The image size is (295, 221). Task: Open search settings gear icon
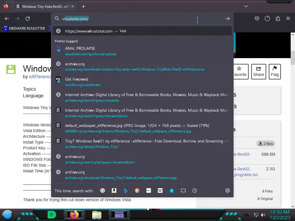coord(228,190)
